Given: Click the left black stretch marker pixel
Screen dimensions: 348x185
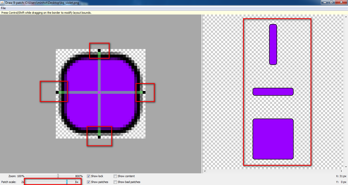Looking at the screenshot, I should click(x=57, y=92).
